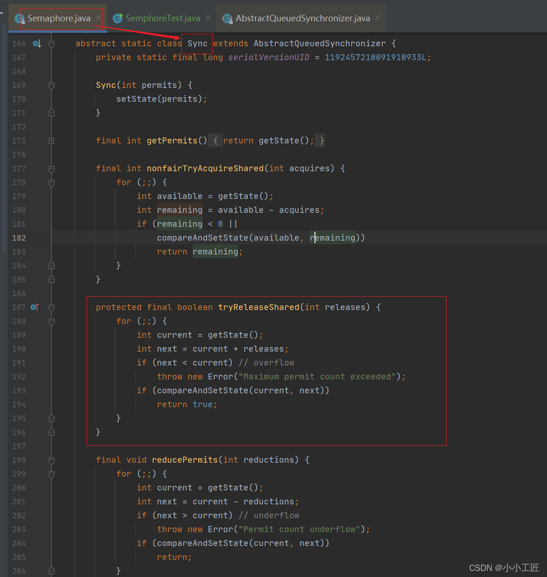
Task: Click 'compareAndSetState' on line 182
Action: click(203, 238)
